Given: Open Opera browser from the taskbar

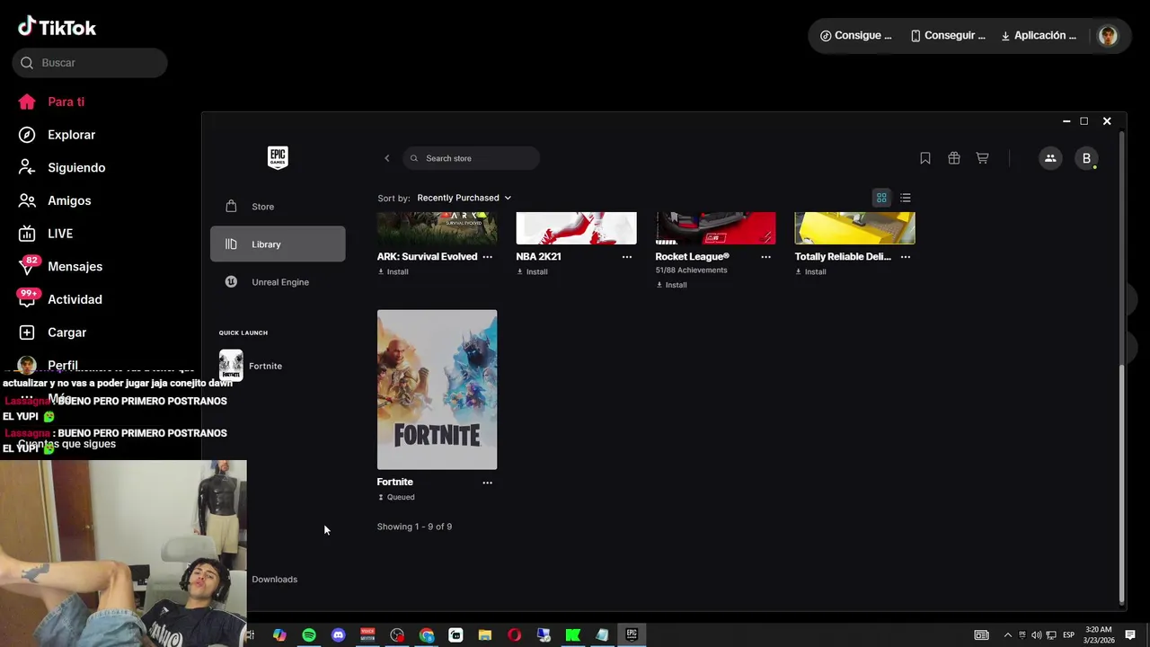Looking at the screenshot, I should (514, 635).
